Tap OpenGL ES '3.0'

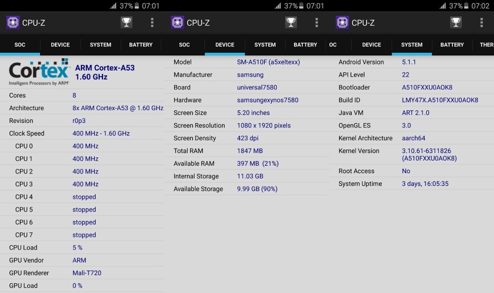(x=406, y=126)
